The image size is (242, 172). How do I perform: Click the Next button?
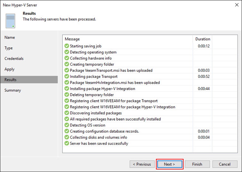point(169,164)
